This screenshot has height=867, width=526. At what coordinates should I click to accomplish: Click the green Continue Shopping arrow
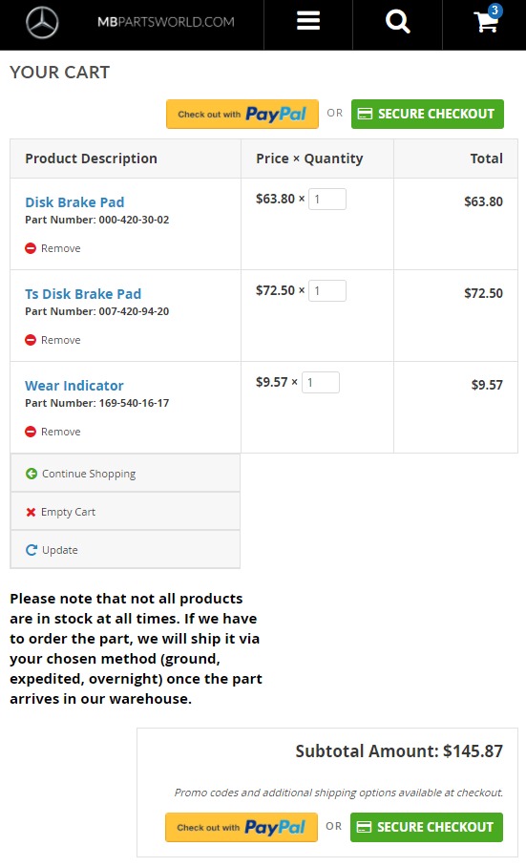(x=32, y=474)
